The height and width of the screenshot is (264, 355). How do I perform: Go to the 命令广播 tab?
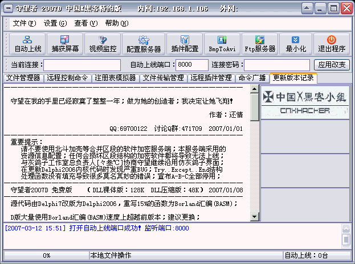pos(252,78)
